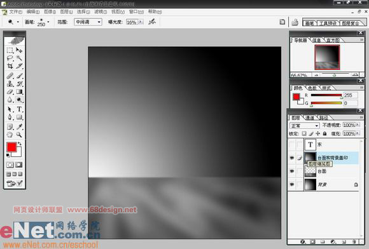Open the 滤镜 menu
The width and height of the screenshot is (369, 249).
click(101, 11)
